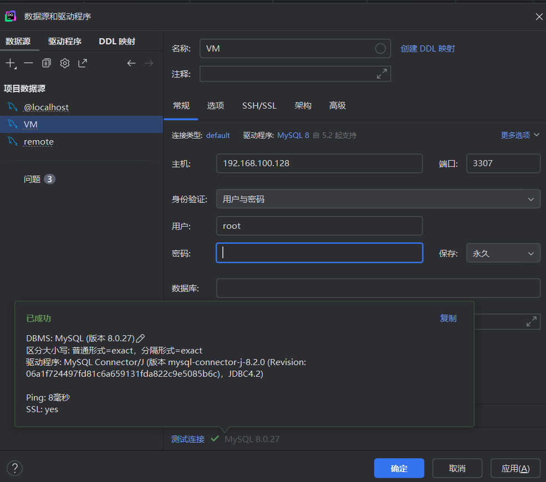Click the 复制 link in success popup
This screenshot has width=546, height=482.
[x=448, y=318]
